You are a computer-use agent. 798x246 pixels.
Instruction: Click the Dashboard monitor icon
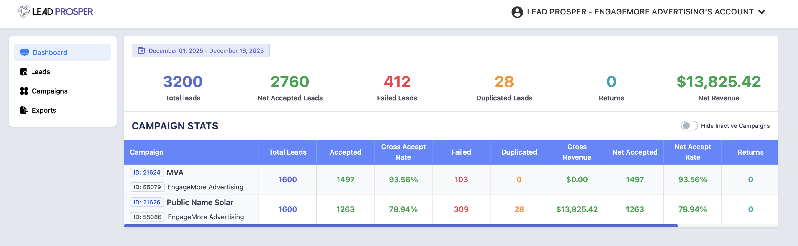pos(24,53)
